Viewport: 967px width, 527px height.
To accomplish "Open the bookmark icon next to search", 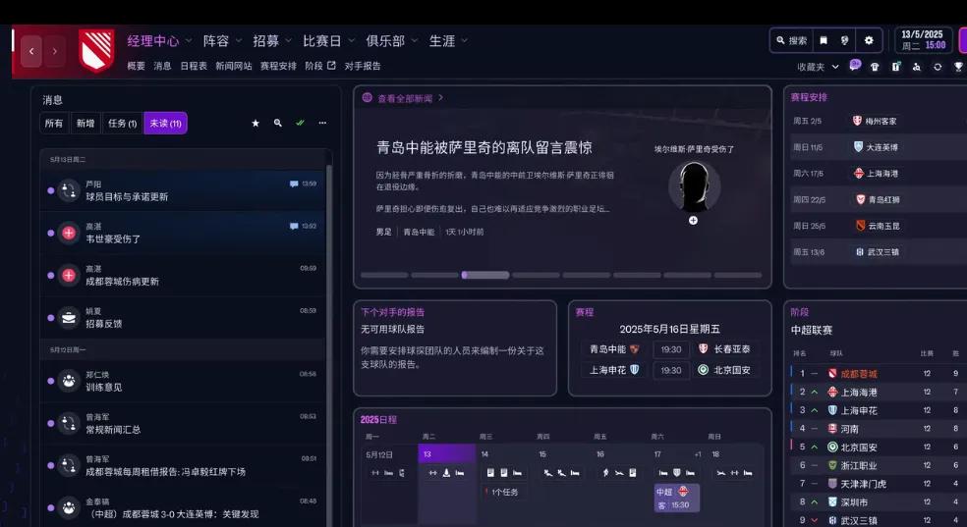I will (824, 40).
